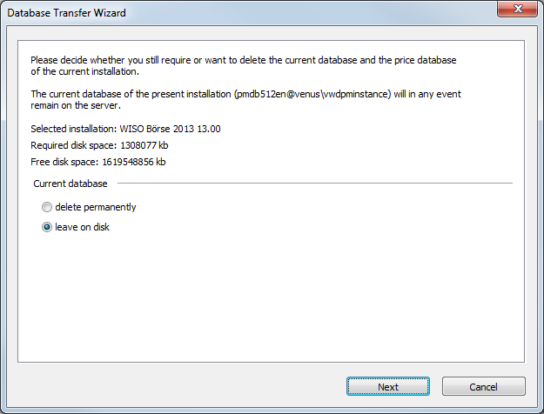The image size is (544, 414).
Task: Click the separator line beside "Current database"
Action: pos(313,184)
